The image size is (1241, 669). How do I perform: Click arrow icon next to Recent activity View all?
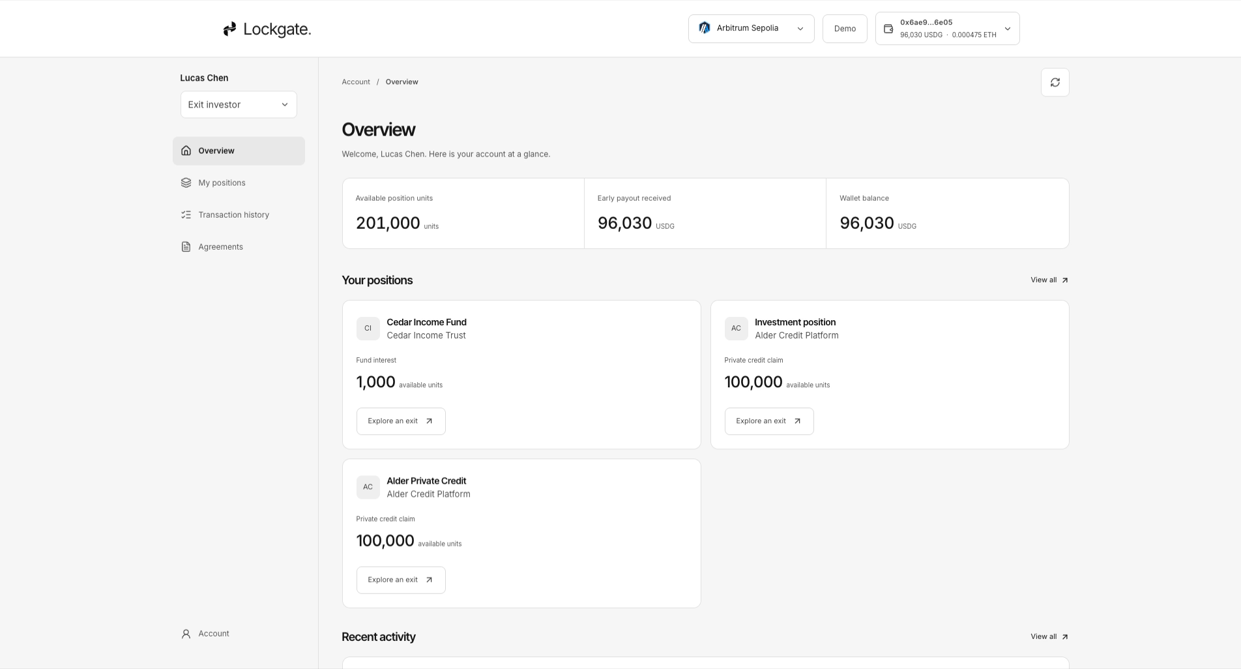tap(1064, 637)
